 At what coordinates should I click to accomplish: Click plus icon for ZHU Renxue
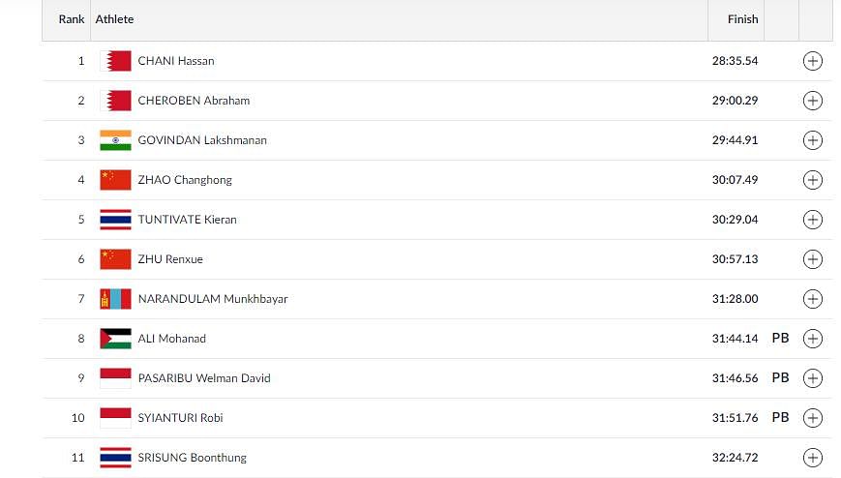(813, 259)
